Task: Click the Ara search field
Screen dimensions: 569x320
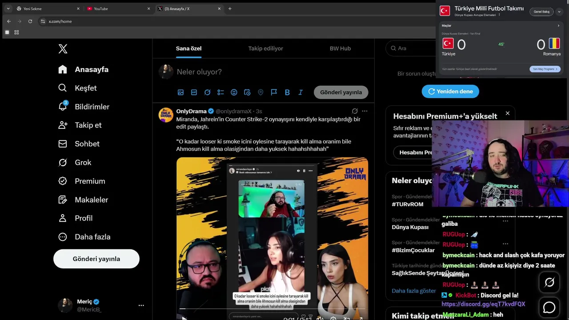Action: pyautogui.click(x=411, y=48)
